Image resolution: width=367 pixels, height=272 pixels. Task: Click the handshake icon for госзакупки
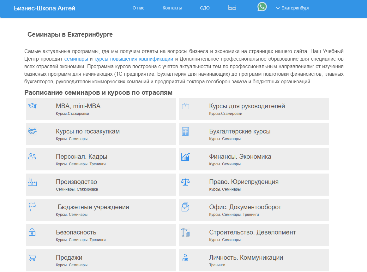point(32,131)
